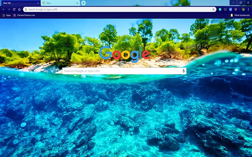Image resolution: width=252 pixels, height=157 pixels.
Task: Select the New Tab tab
Action: pyautogui.click(x=20, y=3)
